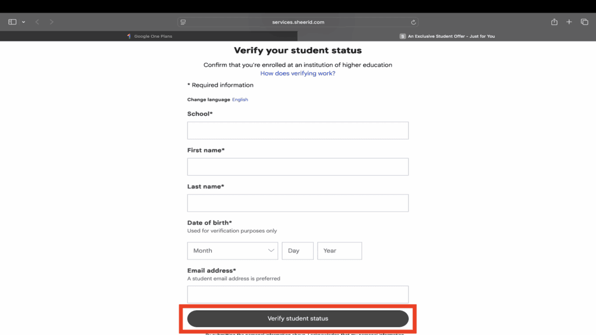Switch to the Exclusive Student Offer tab

coord(448,35)
